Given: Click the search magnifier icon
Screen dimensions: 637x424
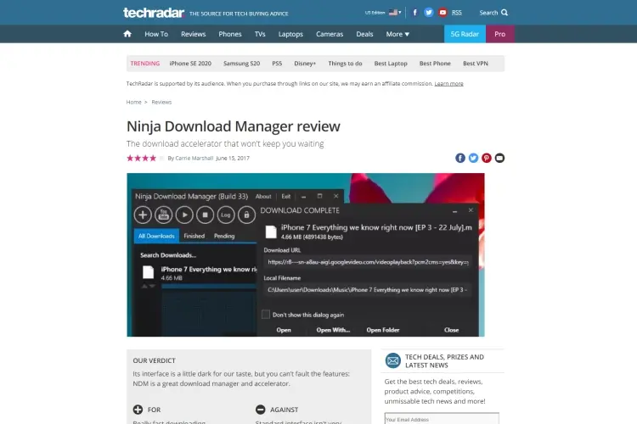Looking at the screenshot, I should [x=505, y=13].
